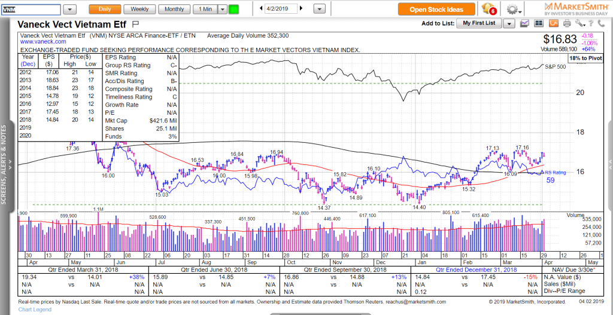Expand the Add to List dropdown arrow

pos(509,23)
